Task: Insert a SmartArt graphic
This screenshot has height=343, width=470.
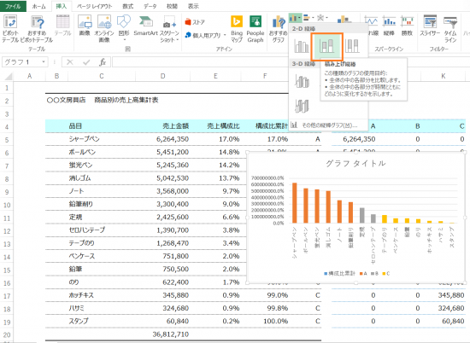Action: 145,26
